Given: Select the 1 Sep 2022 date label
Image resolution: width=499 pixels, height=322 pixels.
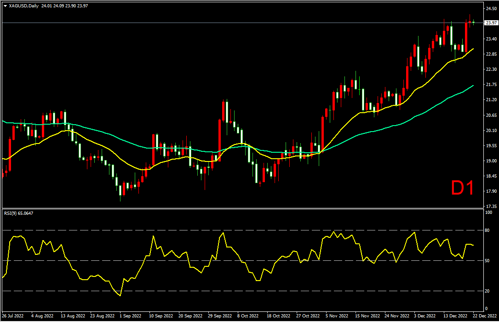Looking at the screenshot, I should [131, 316].
